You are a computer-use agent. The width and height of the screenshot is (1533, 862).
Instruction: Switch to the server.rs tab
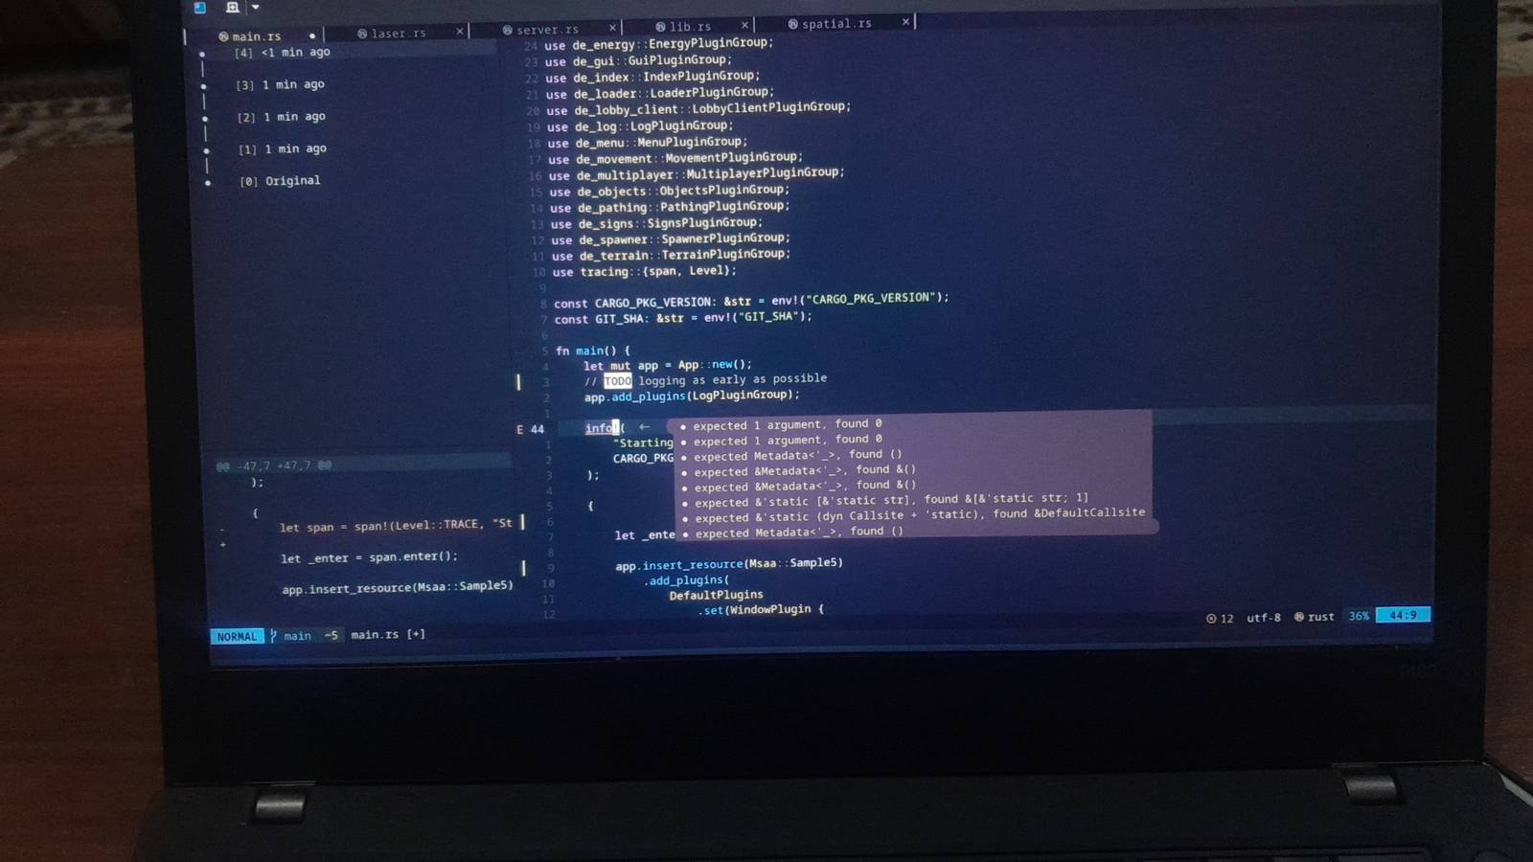(x=546, y=30)
